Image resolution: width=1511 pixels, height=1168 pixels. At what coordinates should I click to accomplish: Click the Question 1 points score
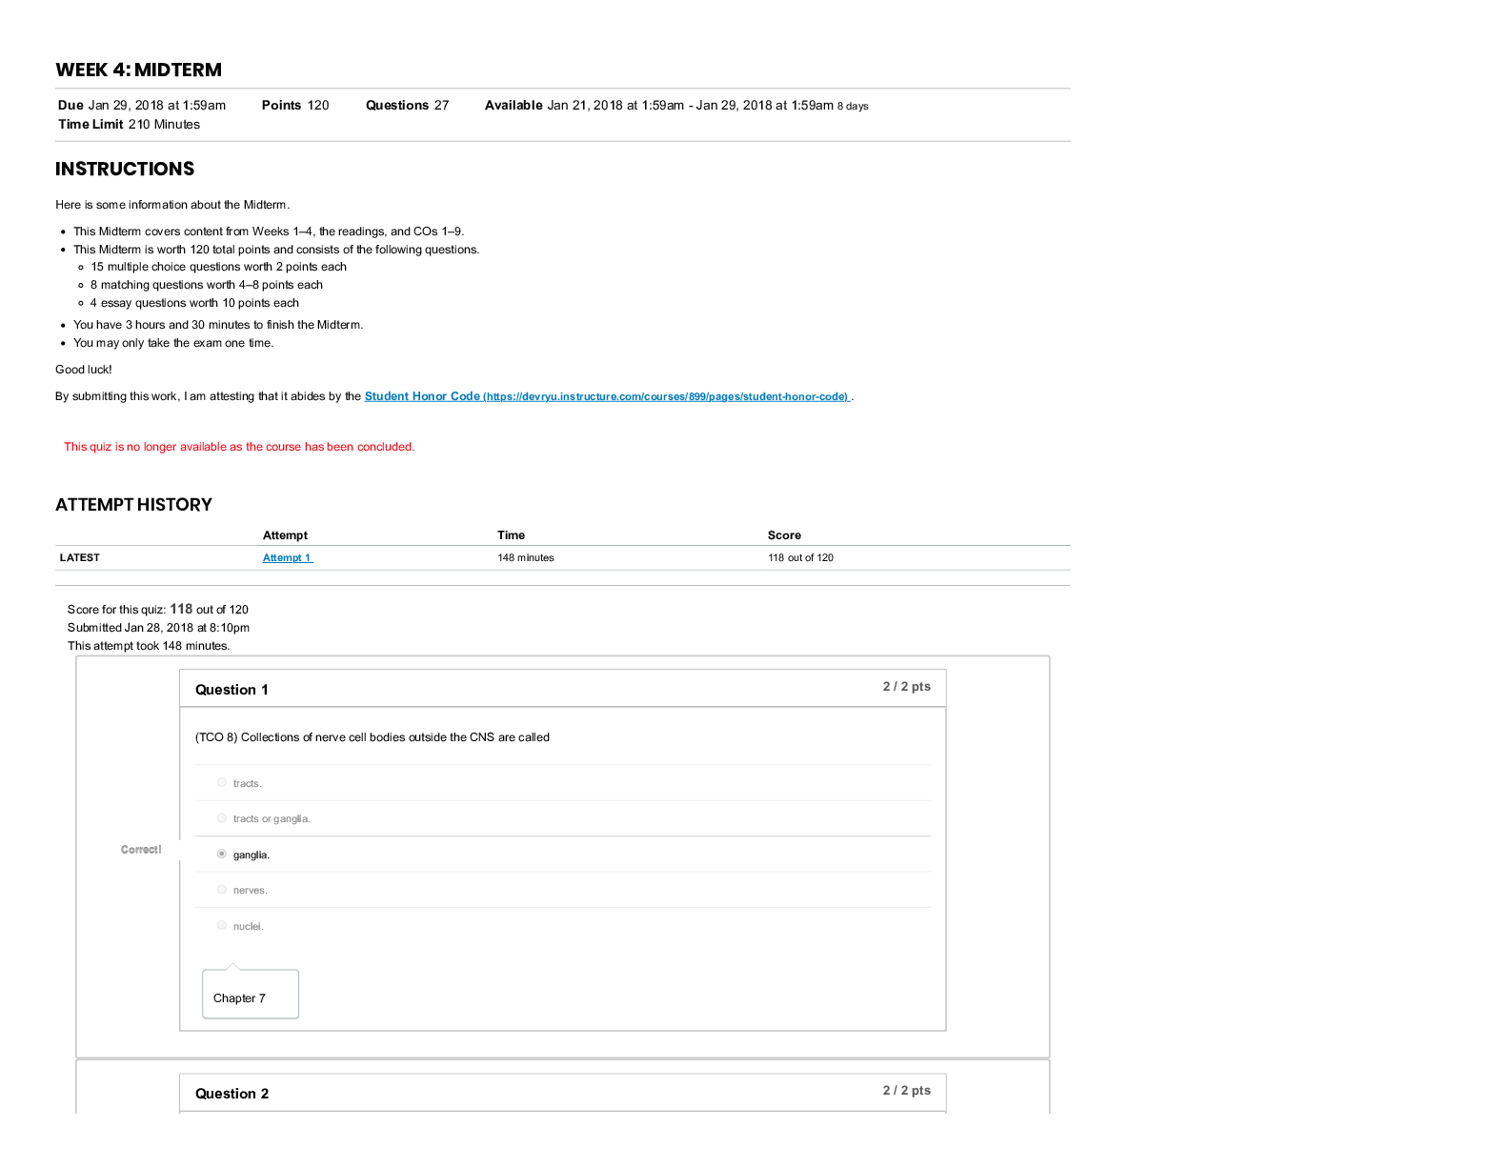906,687
